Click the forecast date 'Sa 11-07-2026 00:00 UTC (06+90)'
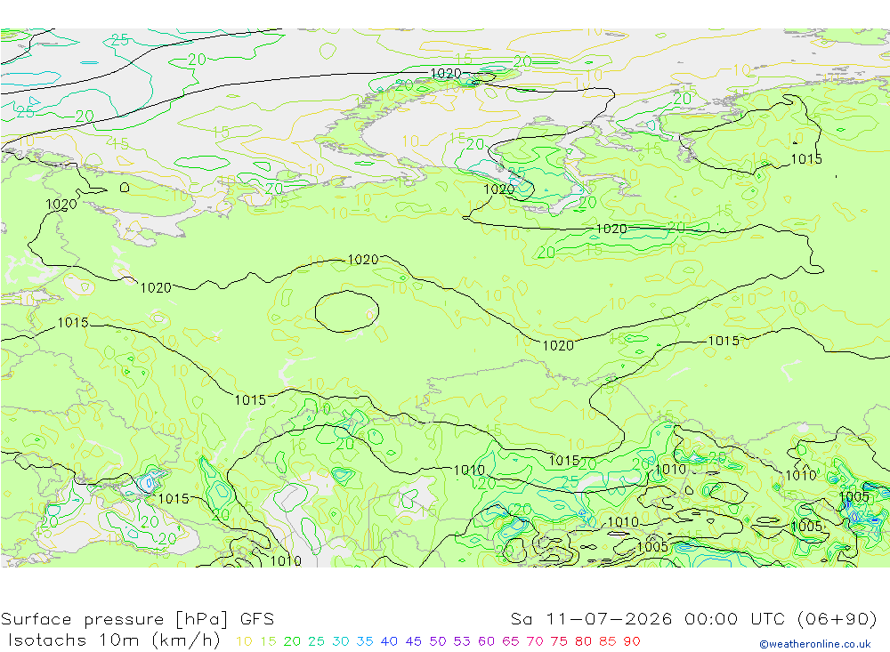The height and width of the screenshot is (652, 890). coord(693,619)
